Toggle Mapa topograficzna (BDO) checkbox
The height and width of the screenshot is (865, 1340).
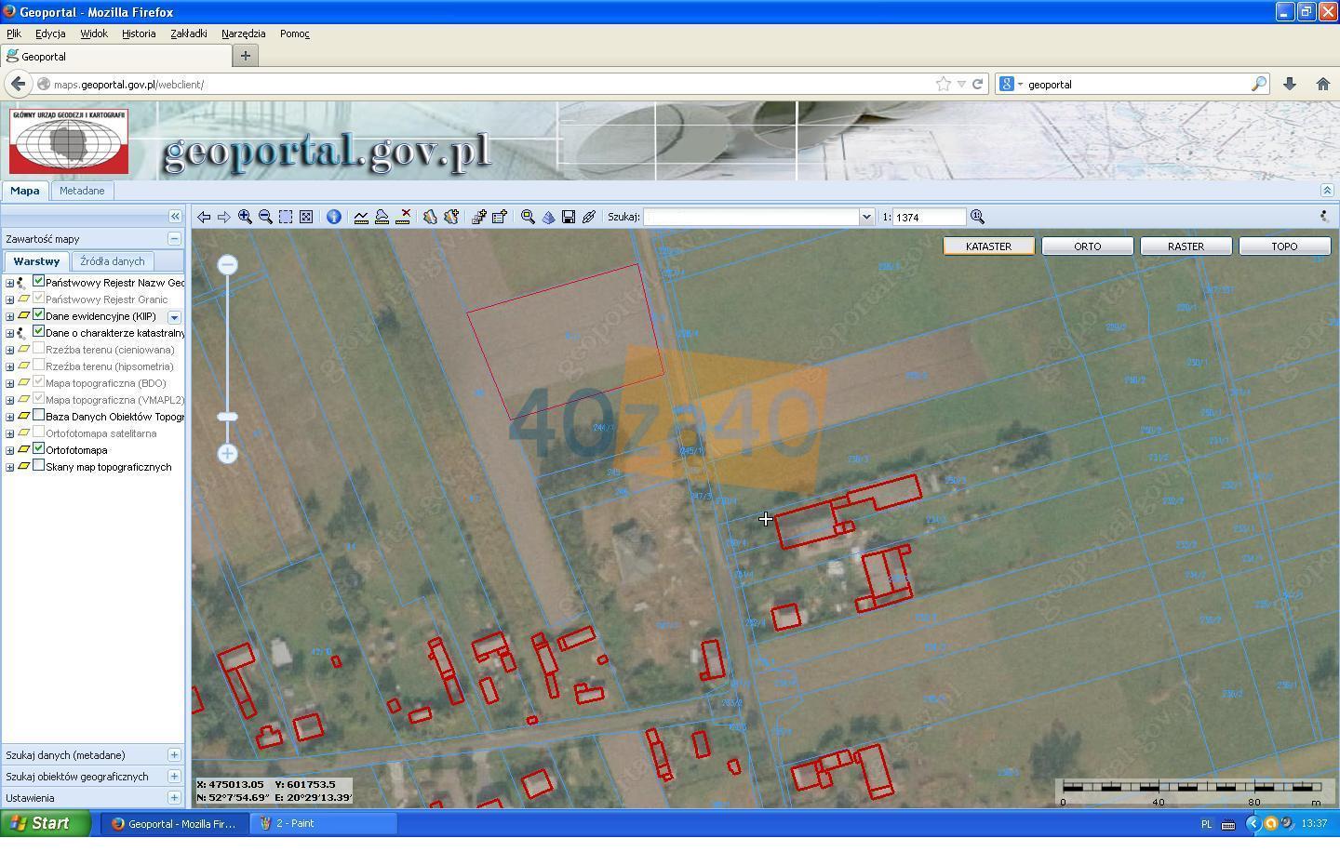point(39,381)
